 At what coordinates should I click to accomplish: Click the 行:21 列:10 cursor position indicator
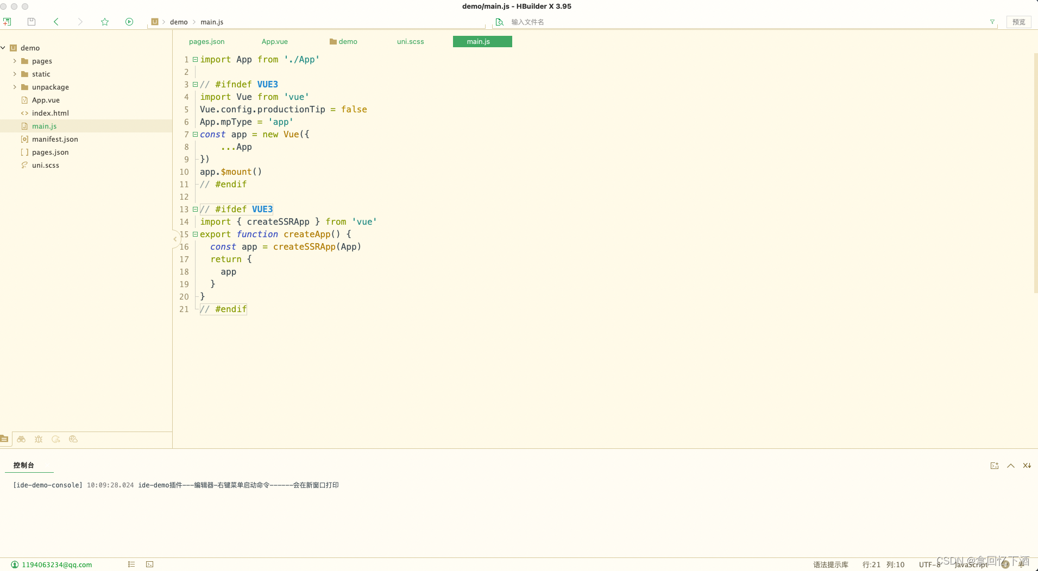point(883,564)
